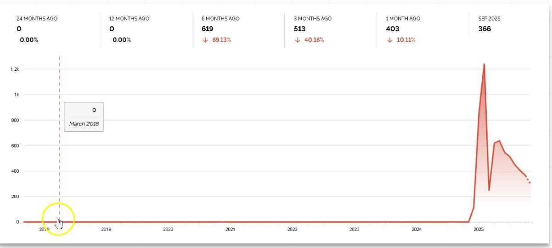552x248 pixels.
Task: Click the chart's highest peak in 2025
Action: point(484,64)
